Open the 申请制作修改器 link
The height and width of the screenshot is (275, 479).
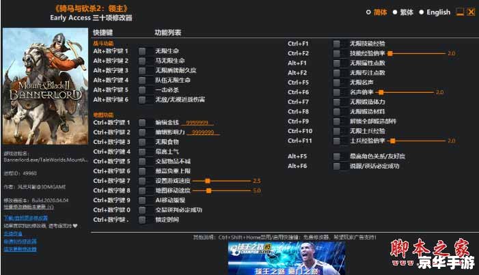pyautogui.click(x=20, y=242)
